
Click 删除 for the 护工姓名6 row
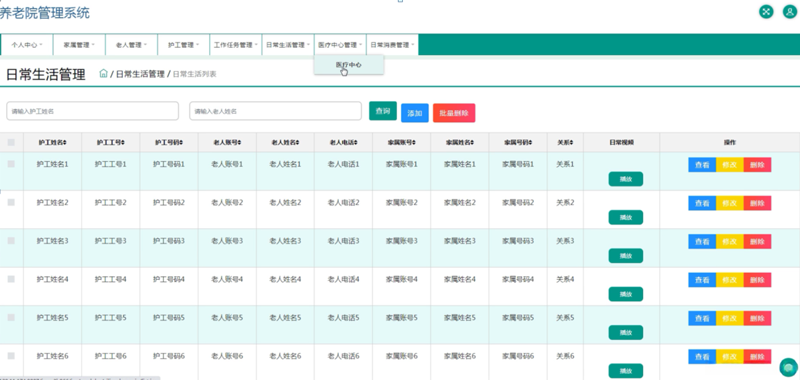[757, 357]
